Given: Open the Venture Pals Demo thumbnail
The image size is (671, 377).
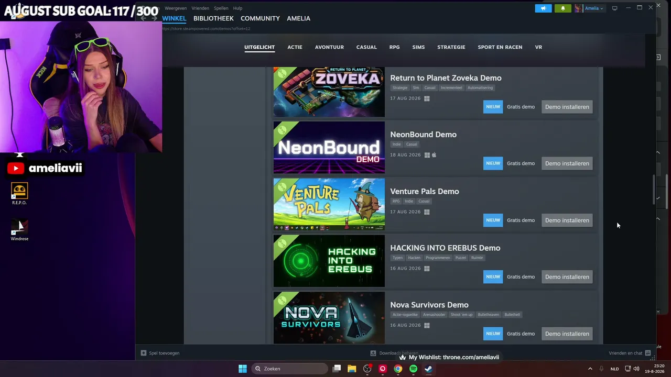Looking at the screenshot, I should [x=329, y=204].
